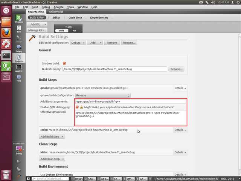Start debugging with the debug-run icon
This screenshot has height=181, width=241.
[18, 169]
